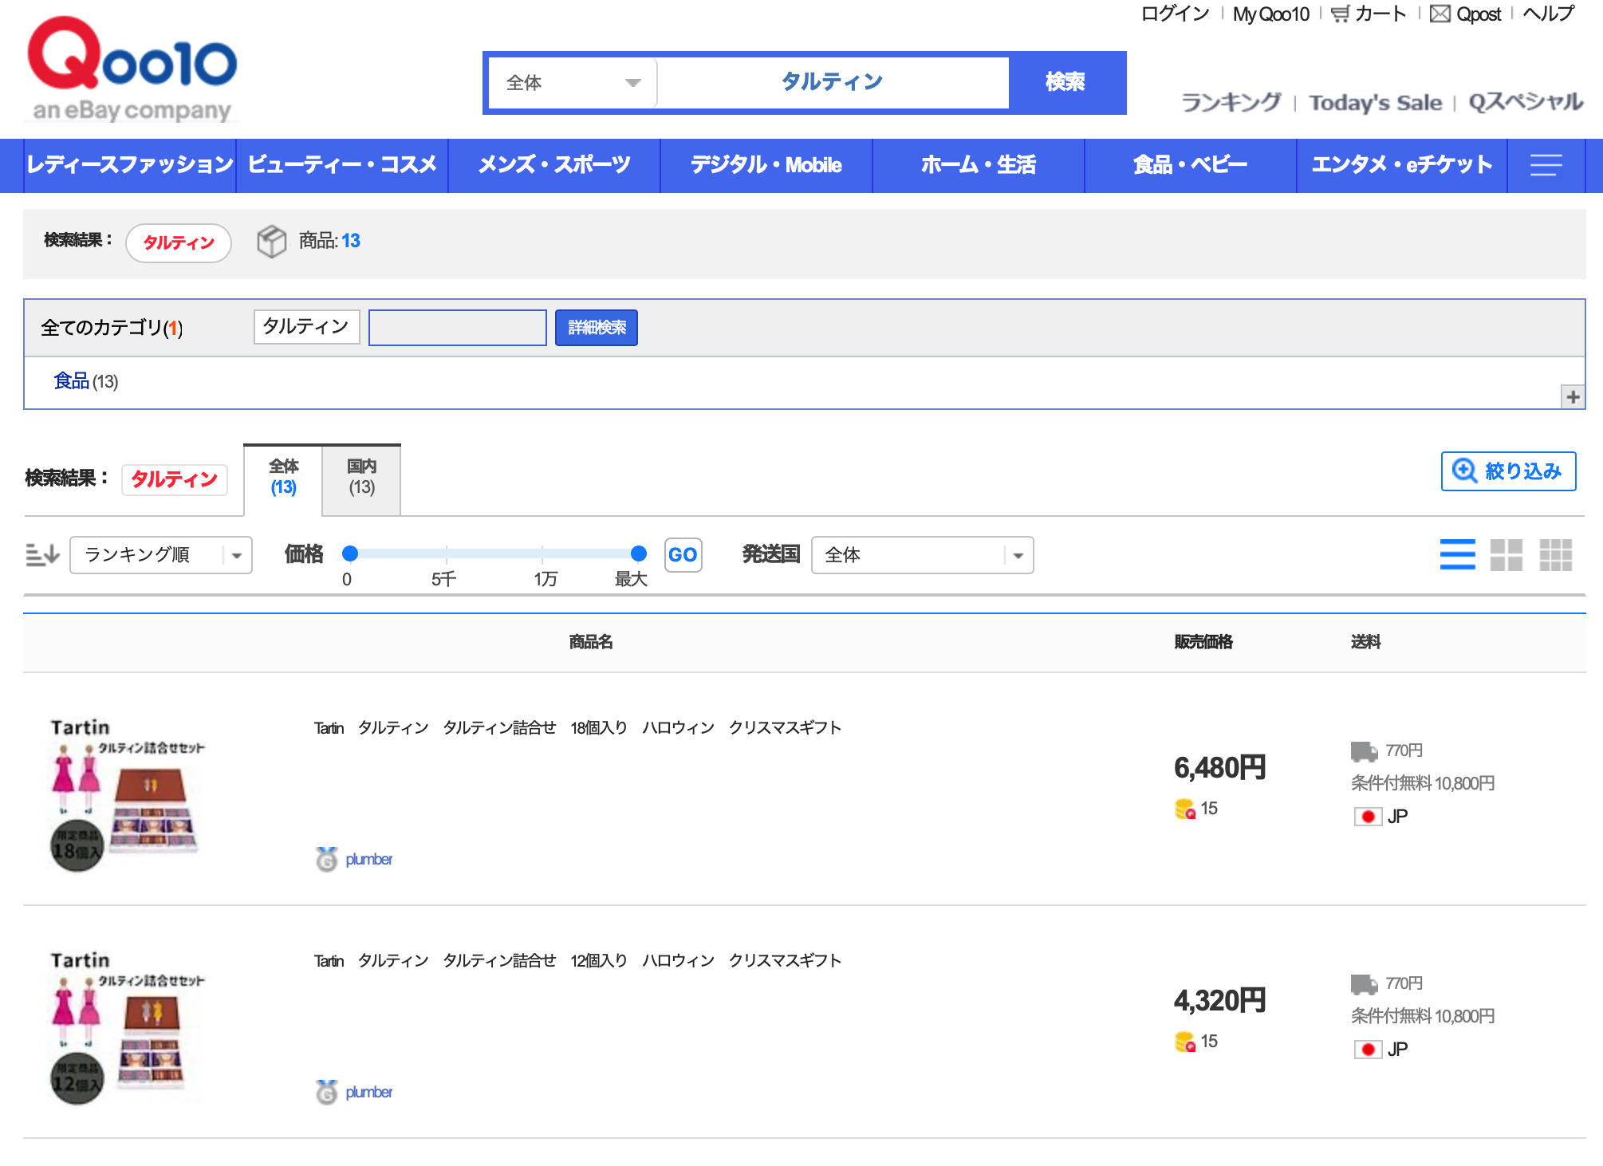1603x1166 pixels.
Task: Open 食品・ベビー category menu
Action: 1191,165
